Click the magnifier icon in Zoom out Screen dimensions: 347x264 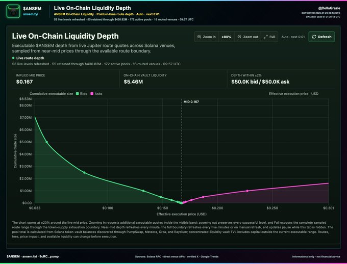point(239,37)
